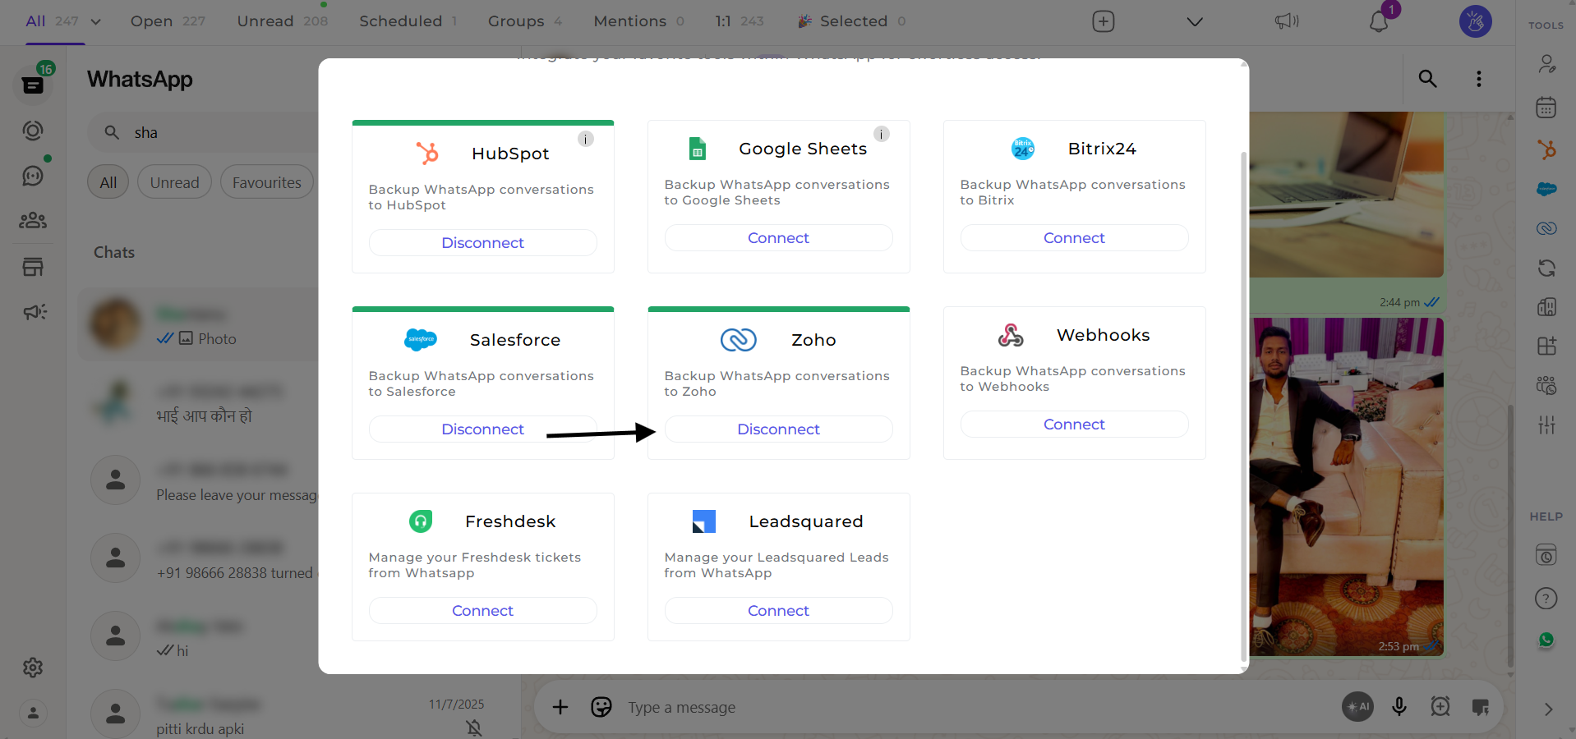This screenshot has height=739, width=1576.
Task: Connect the Freshdesk integration
Action: [482, 611]
